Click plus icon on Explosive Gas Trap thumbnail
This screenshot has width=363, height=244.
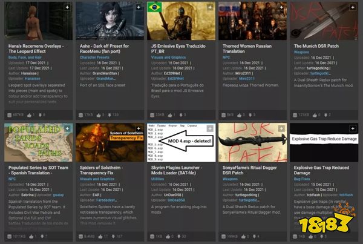(353, 128)
